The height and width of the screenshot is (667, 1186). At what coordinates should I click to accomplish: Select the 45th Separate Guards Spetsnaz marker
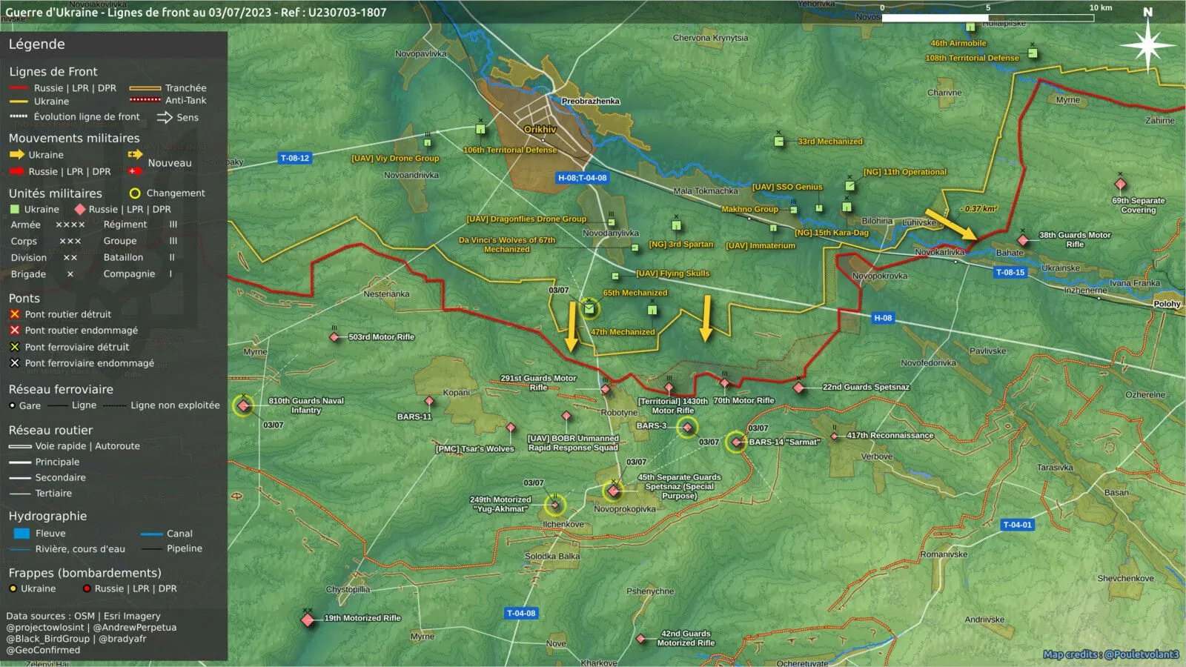[x=614, y=491]
